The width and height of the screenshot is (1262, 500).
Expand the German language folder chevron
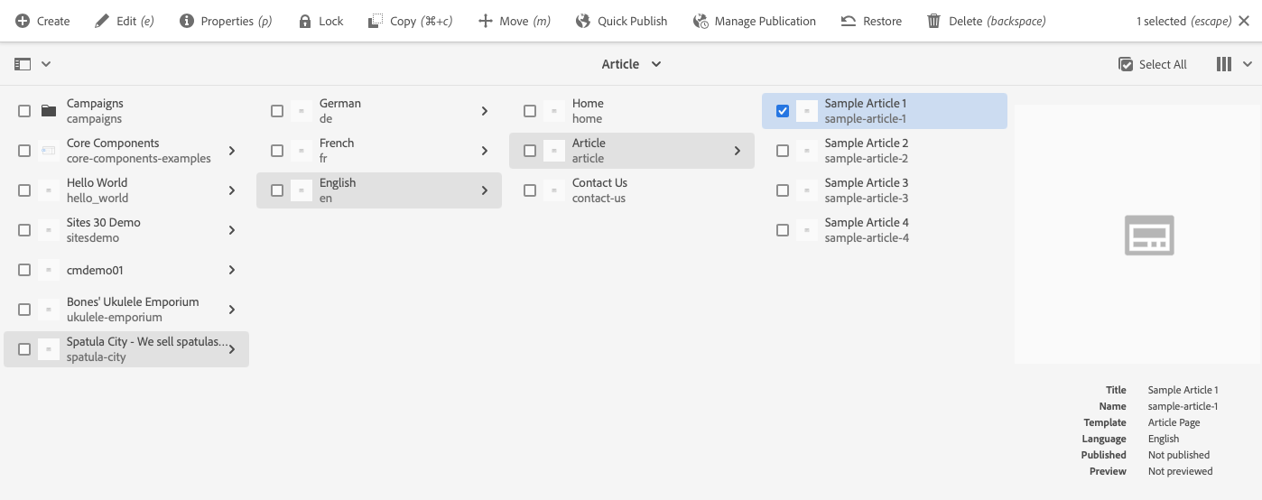pos(485,111)
